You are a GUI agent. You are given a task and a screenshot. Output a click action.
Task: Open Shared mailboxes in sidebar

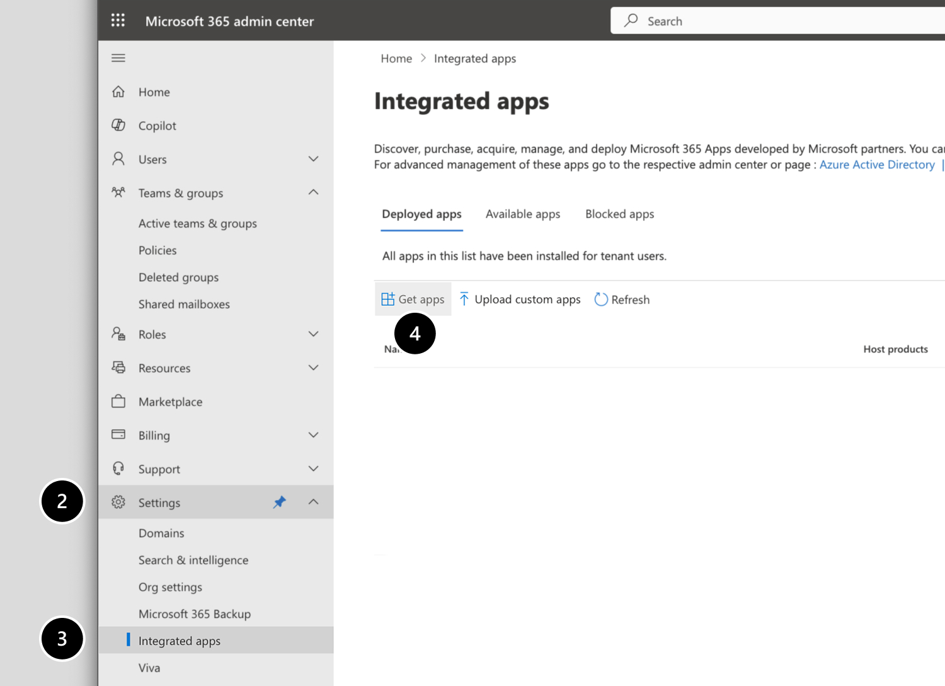pos(184,304)
